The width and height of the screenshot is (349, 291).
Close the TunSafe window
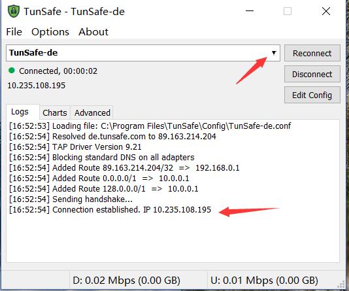pos(326,11)
